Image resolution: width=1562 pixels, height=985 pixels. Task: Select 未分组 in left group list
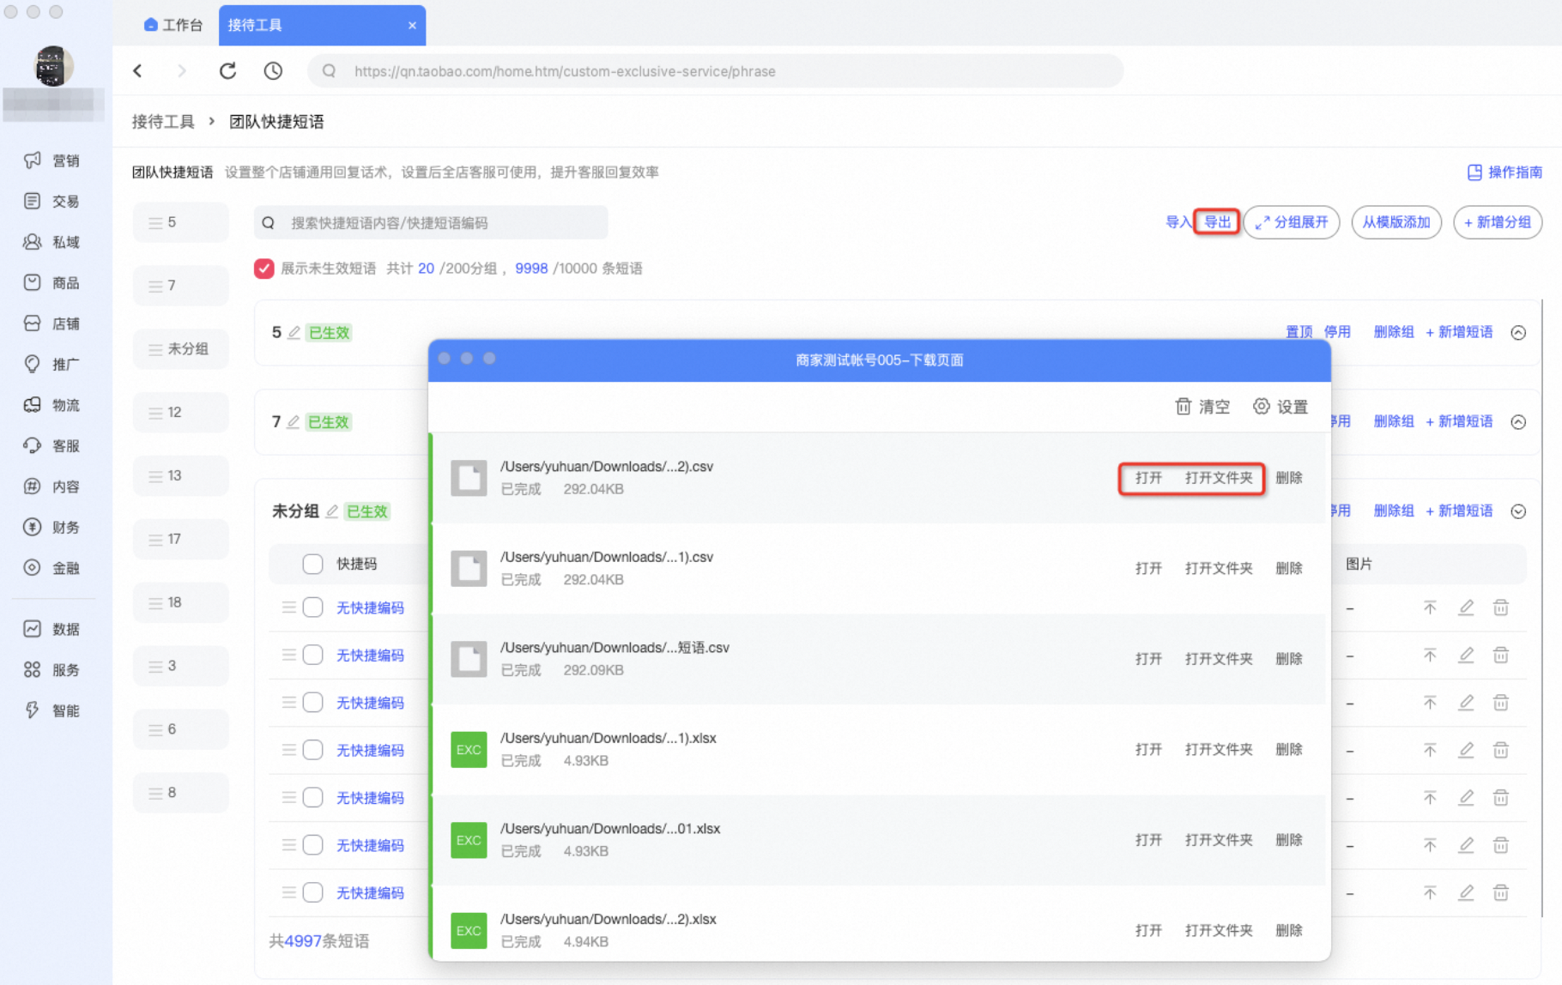[181, 349]
